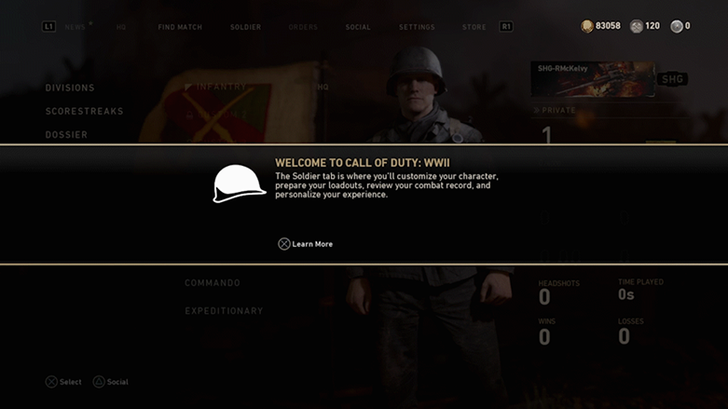Viewport: 728px width, 409px height.
Task: Click the SHG-RMcKelvy calling card thumbnail
Action: pos(593,79)
